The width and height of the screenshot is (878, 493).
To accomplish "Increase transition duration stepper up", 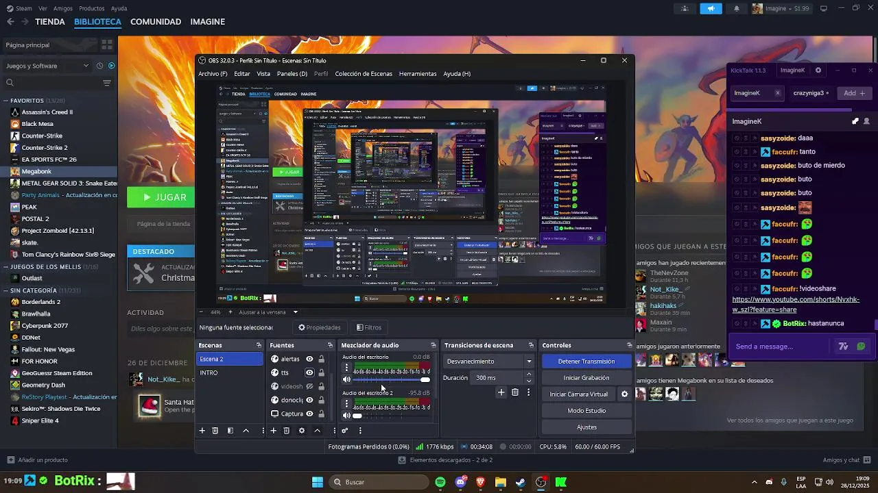I will pos(528,375).
